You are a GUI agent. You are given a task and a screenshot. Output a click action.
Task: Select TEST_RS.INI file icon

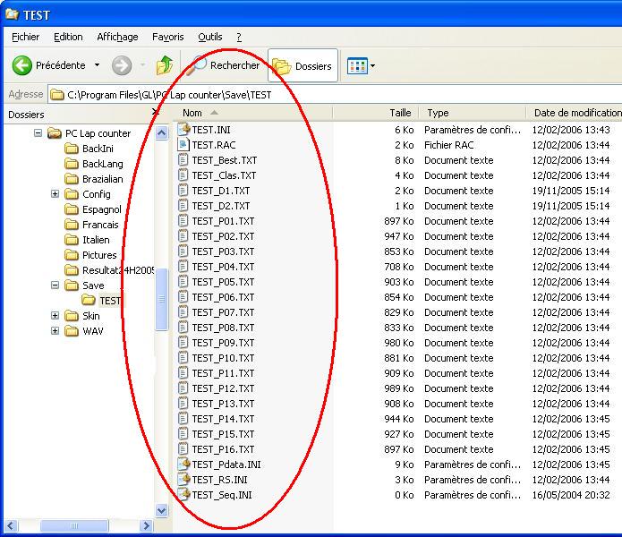tap(183, 479)
